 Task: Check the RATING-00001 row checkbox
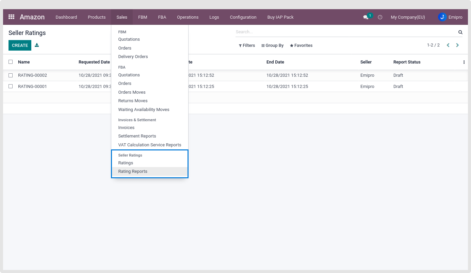(x=11, y=87)
